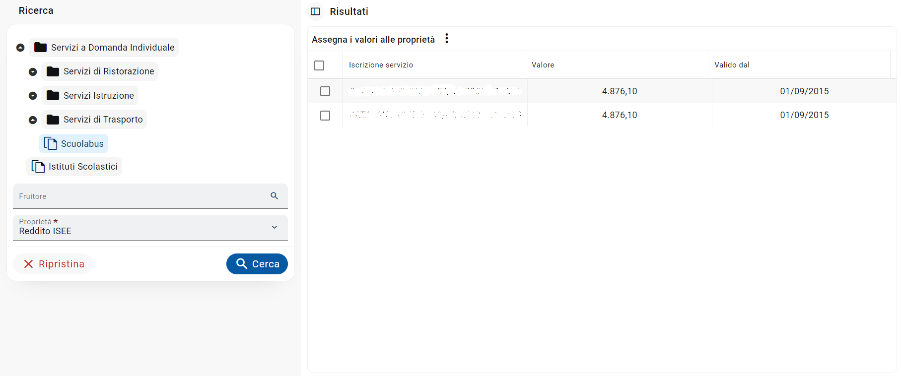901x376 pixels.
Task: Tick the select-all checkbox in table header
Action: [x=319, y=65]
